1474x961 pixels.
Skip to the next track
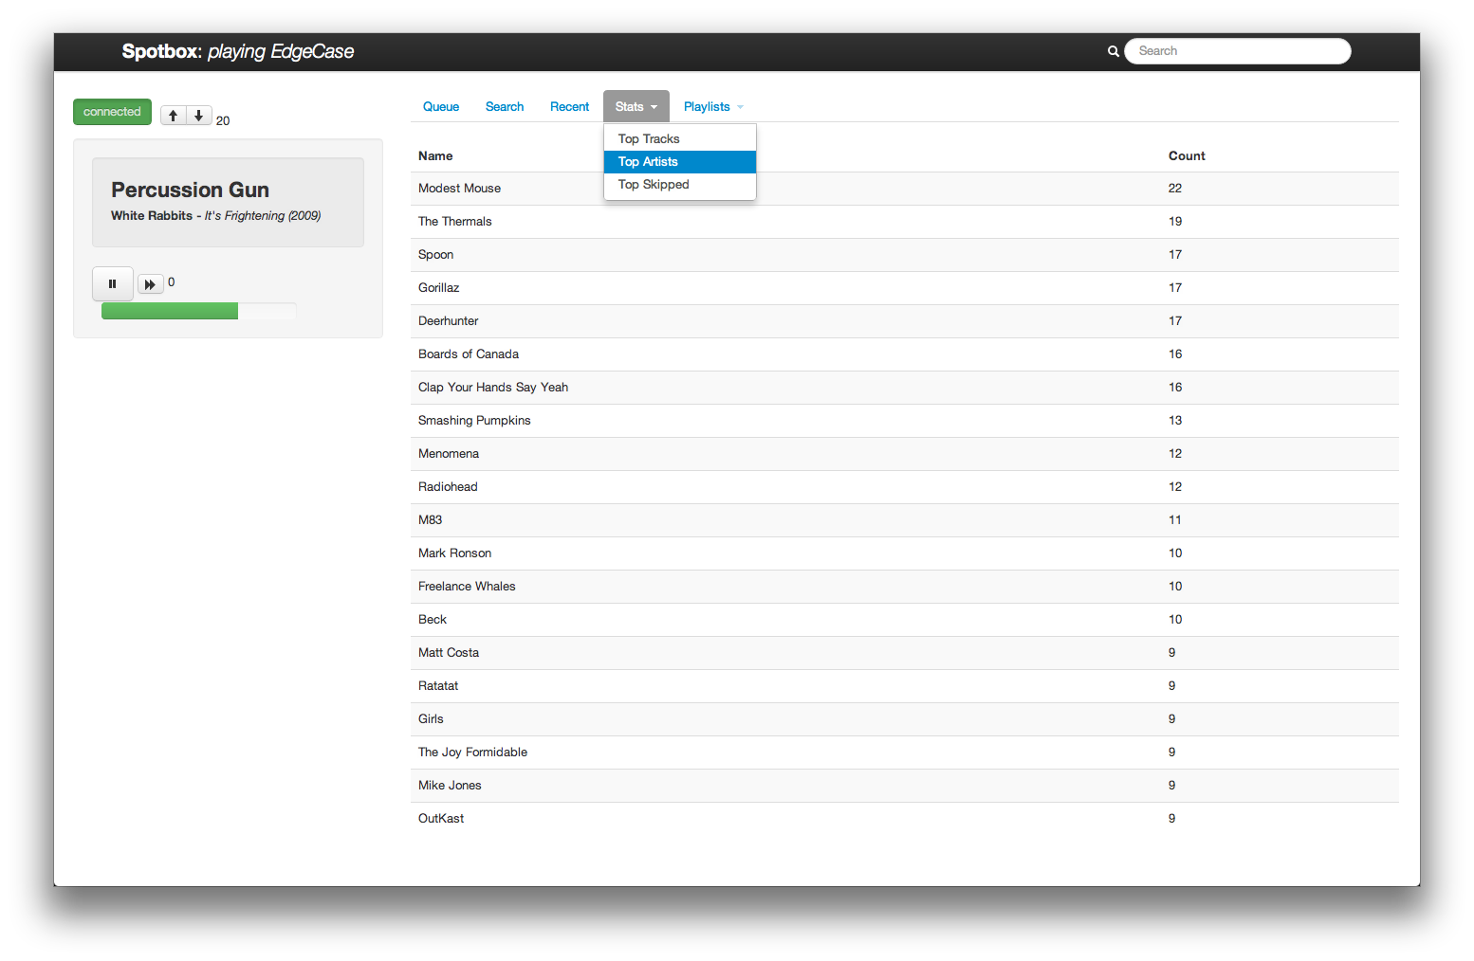150,284
